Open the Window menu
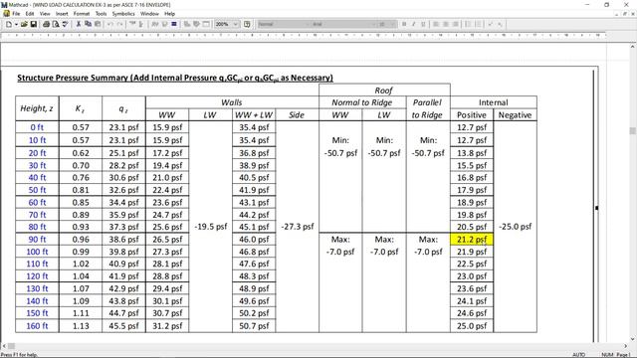Viewport: 637px width, 358px height. pyautogui.click(x=149, y=13)
